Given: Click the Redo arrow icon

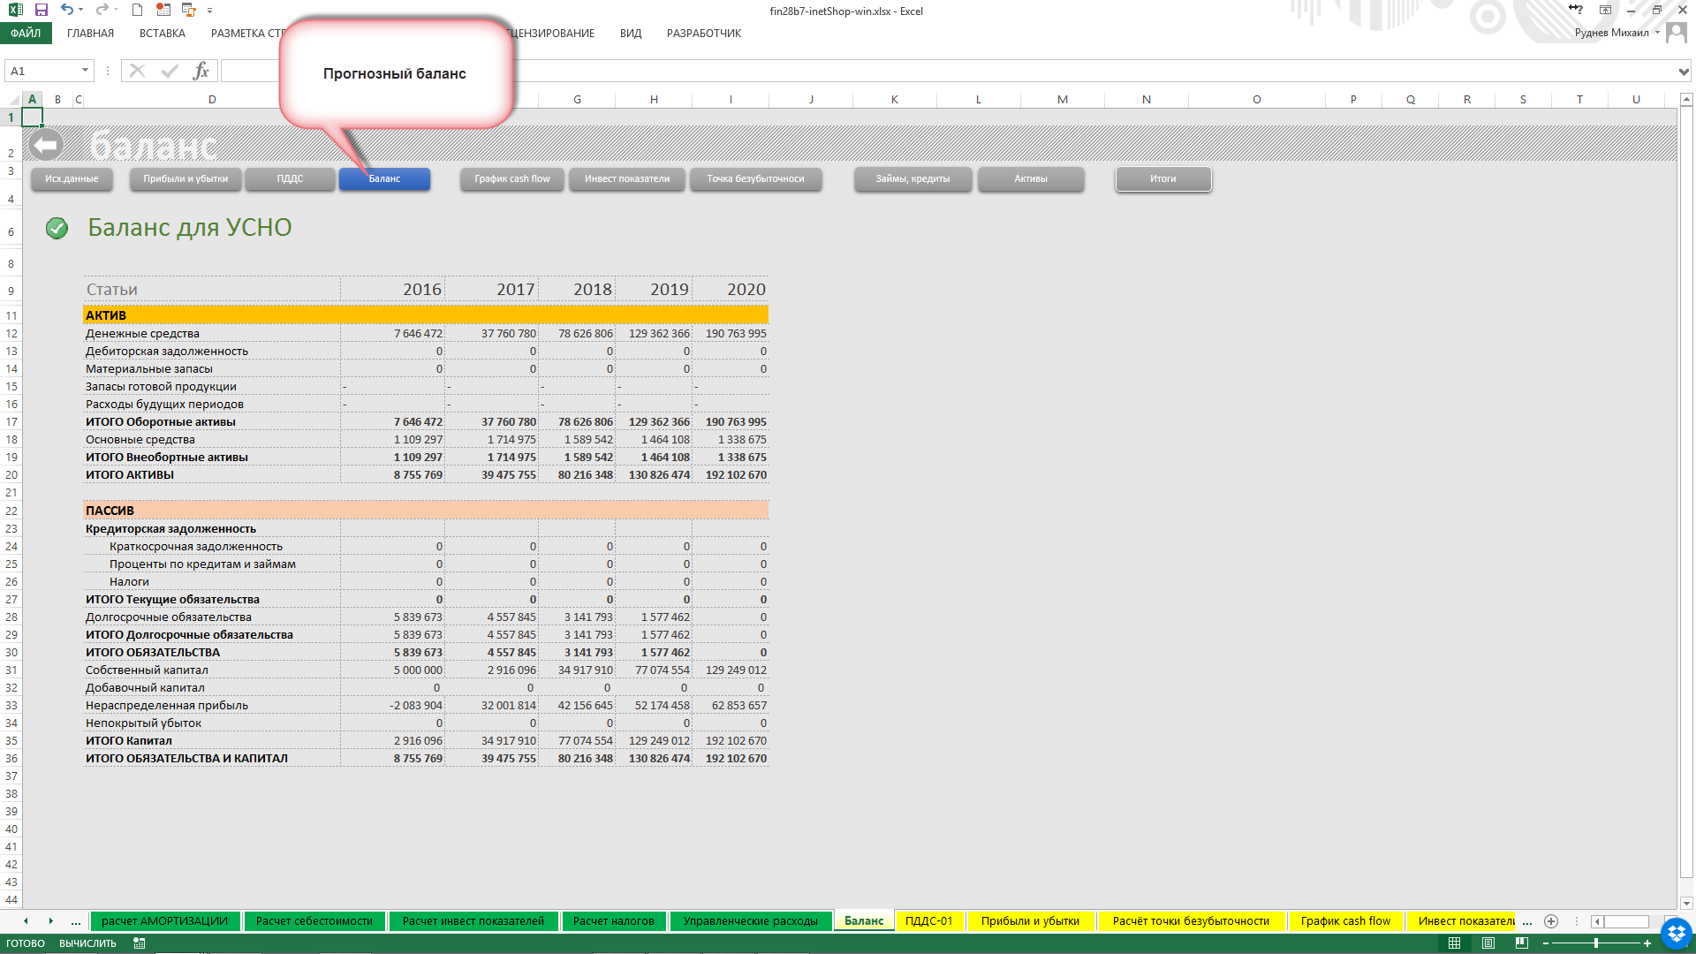Looking at the screenshot, I should pos(102,10).
